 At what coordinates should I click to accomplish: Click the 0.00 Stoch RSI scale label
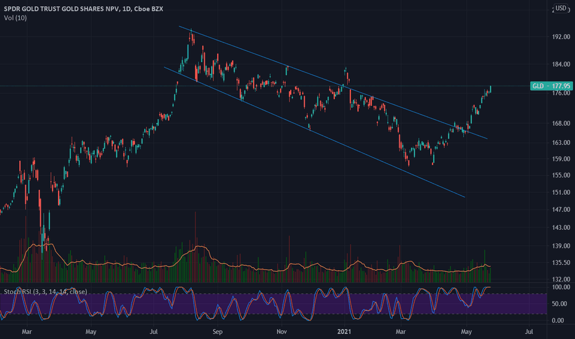click(558, 321)
